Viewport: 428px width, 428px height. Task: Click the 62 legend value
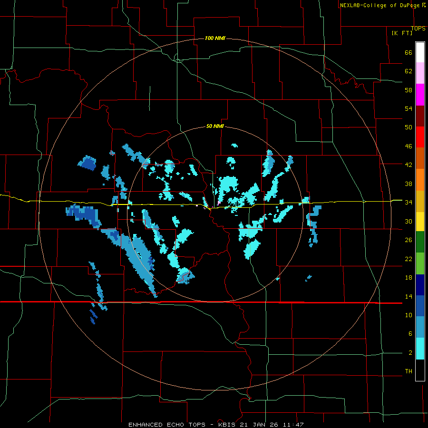coord(409,71)
